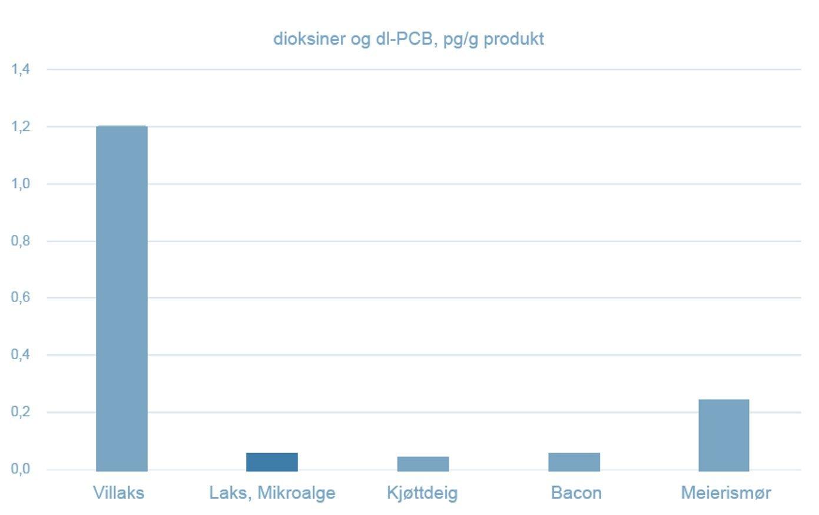Select the Laks, Mikroalge axis label
819x515 pixels.
tap(272, 493)
